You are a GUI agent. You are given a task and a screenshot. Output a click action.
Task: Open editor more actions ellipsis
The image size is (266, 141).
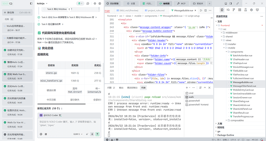210,10
